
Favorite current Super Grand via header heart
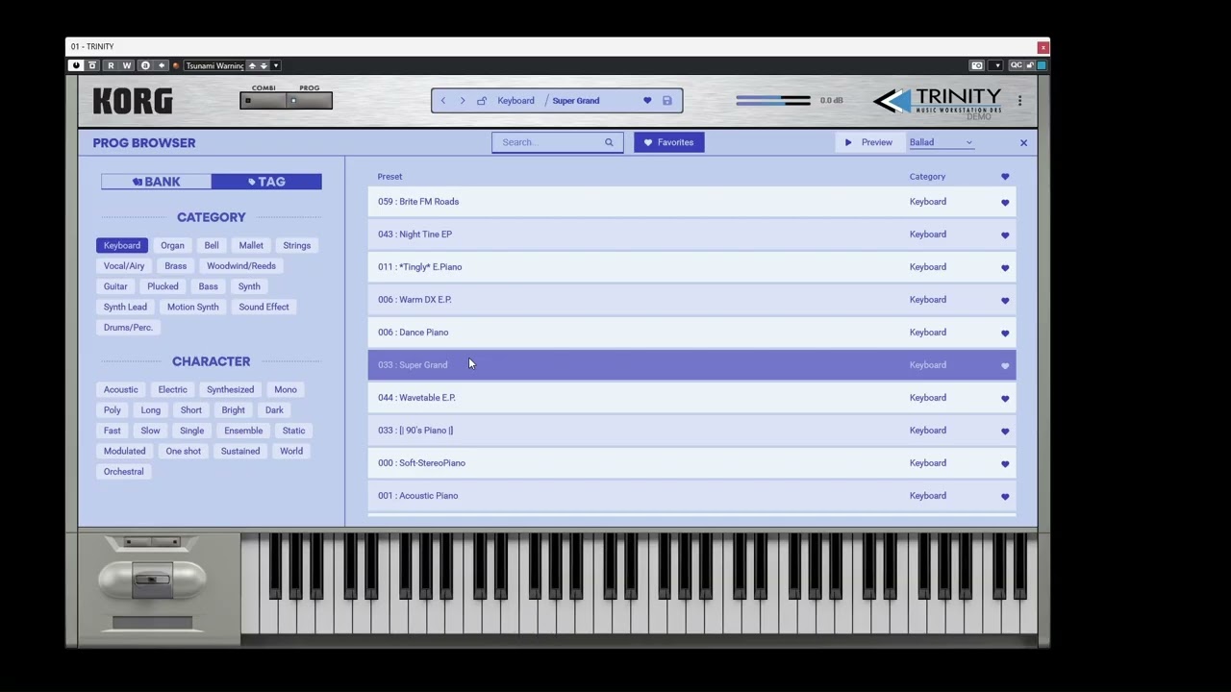click(647, 101)
